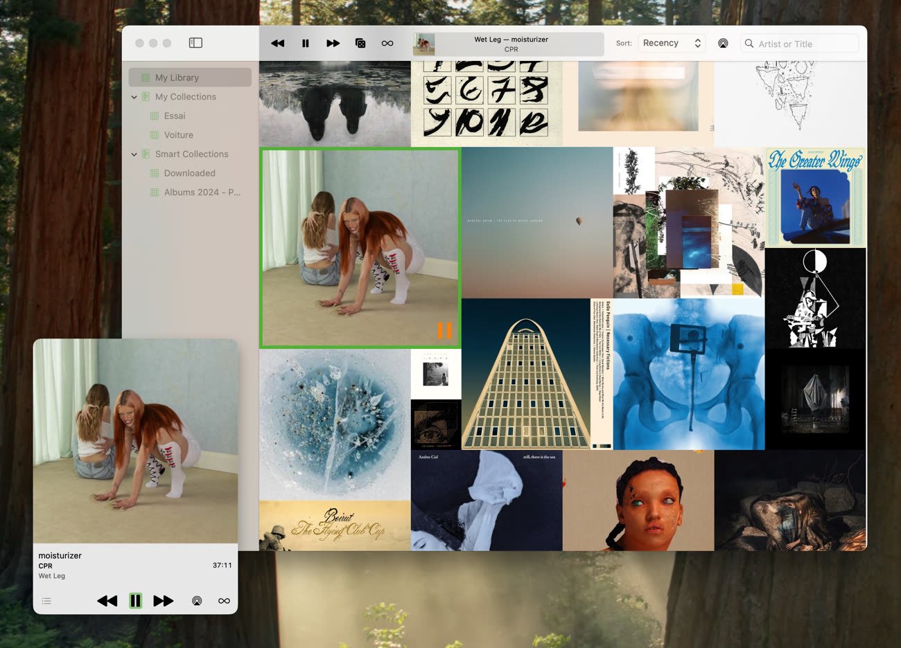Screen dimensions: 901x648
Task: Open the Albums 2024 smart collection
Action: 202,192
